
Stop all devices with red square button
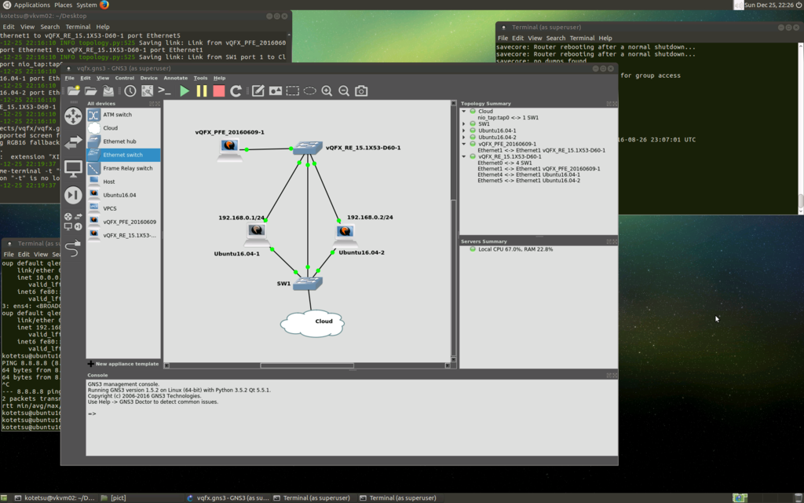(219, 91)
